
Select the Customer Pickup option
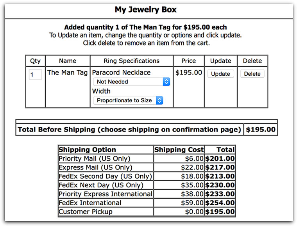[x=85, y=212]
